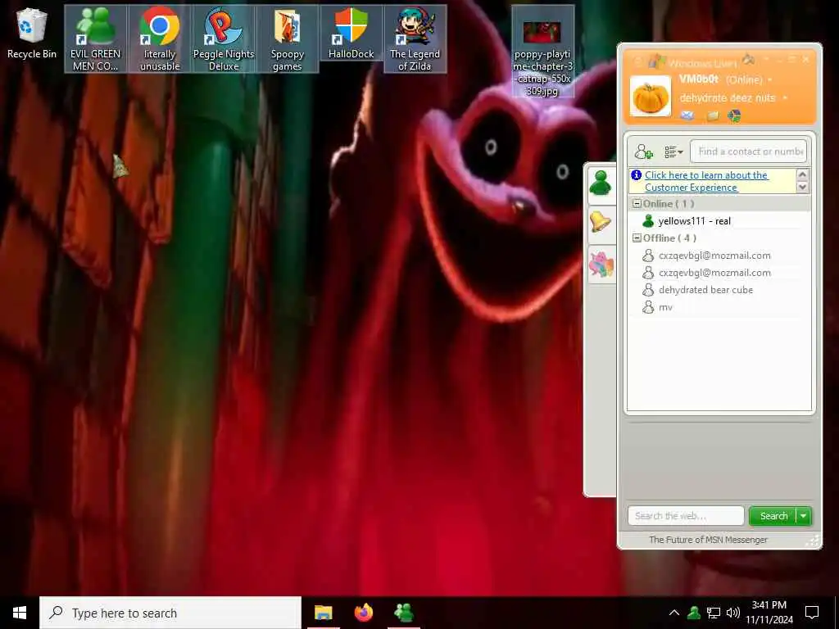Click the Add a contact icon

[643, 152]
